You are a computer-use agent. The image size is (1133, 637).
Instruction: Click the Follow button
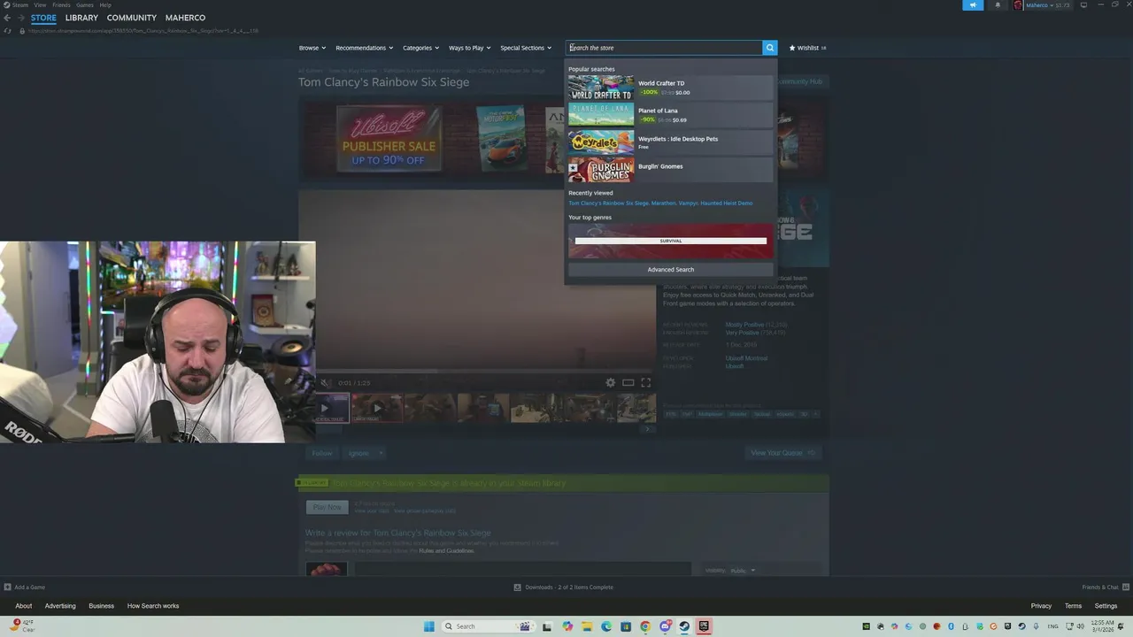tap(322, 453)
